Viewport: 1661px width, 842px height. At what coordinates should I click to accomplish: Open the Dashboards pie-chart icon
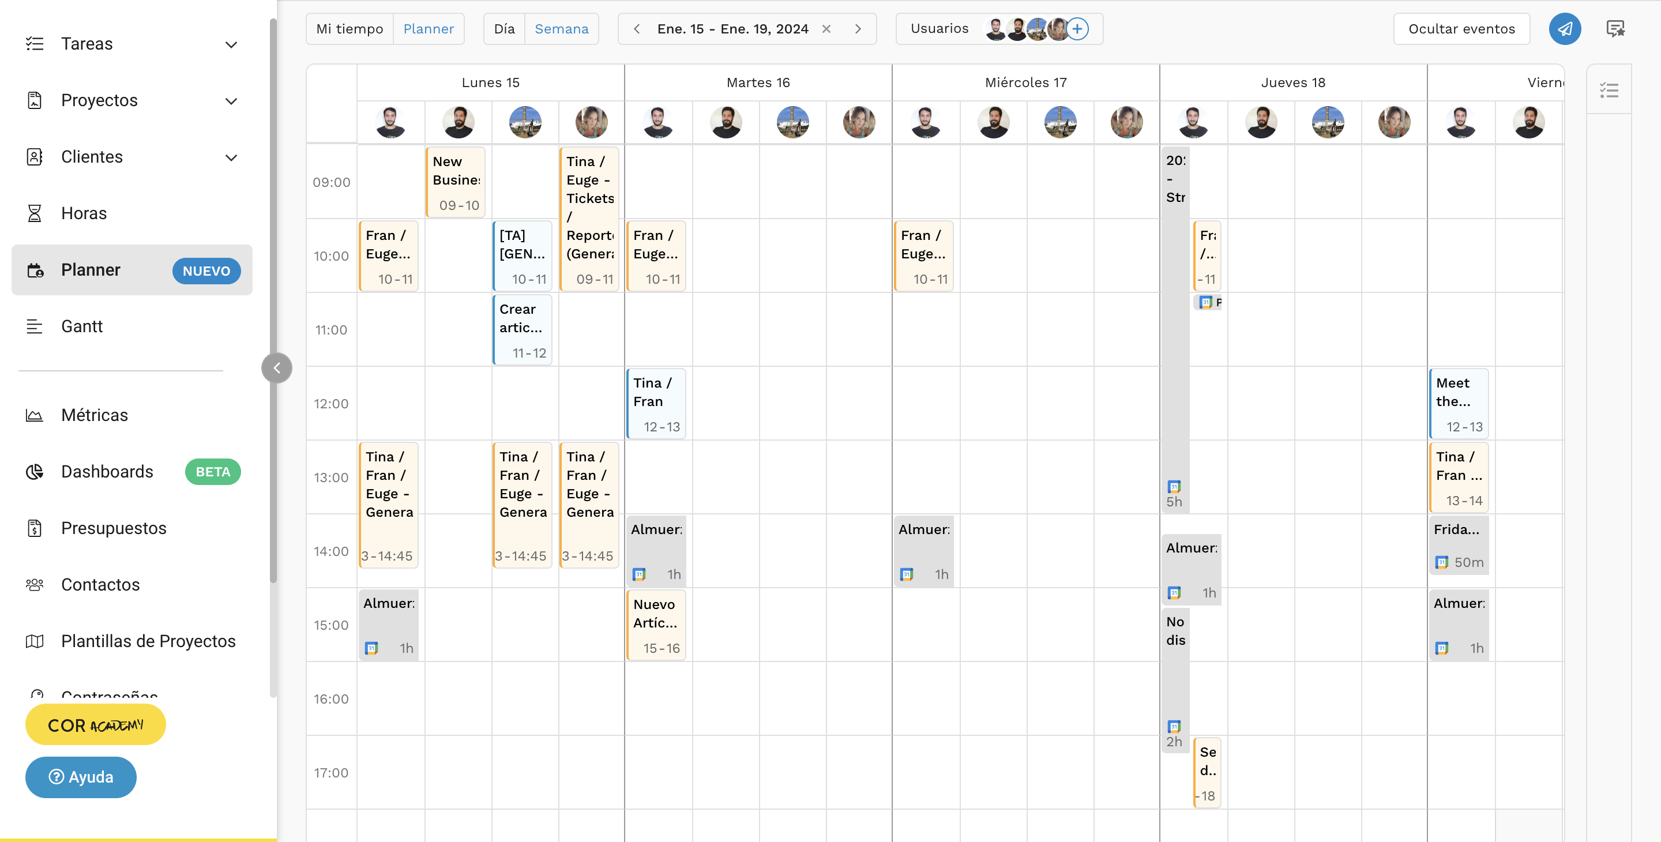[35, 471]
